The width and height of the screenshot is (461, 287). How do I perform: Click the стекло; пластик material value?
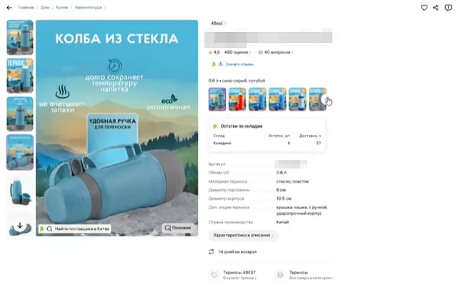pyautogui.click(x=292, y=181)
